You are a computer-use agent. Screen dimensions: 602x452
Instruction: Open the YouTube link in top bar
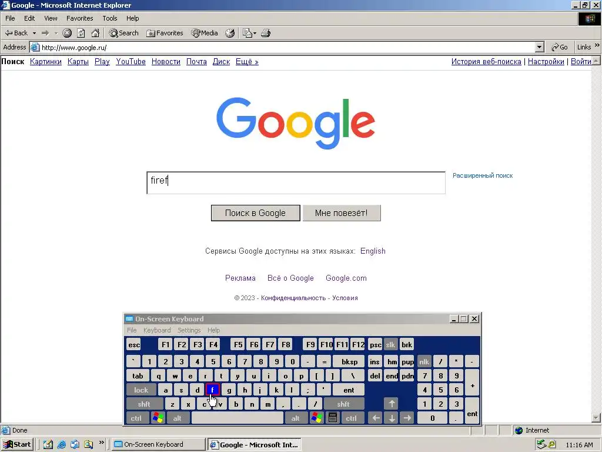[131, 61]
